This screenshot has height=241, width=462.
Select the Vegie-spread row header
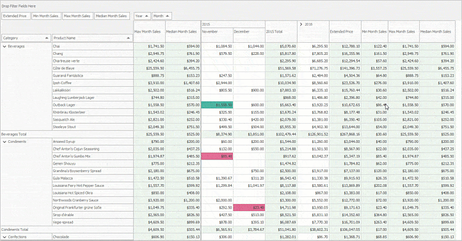(x=93, y=223)
